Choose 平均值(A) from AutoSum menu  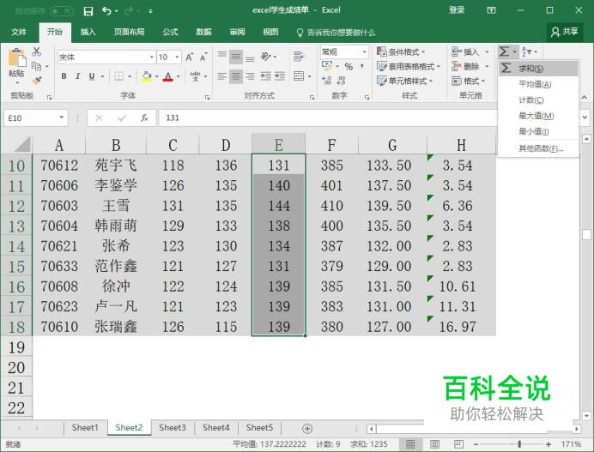coord(538,84)
